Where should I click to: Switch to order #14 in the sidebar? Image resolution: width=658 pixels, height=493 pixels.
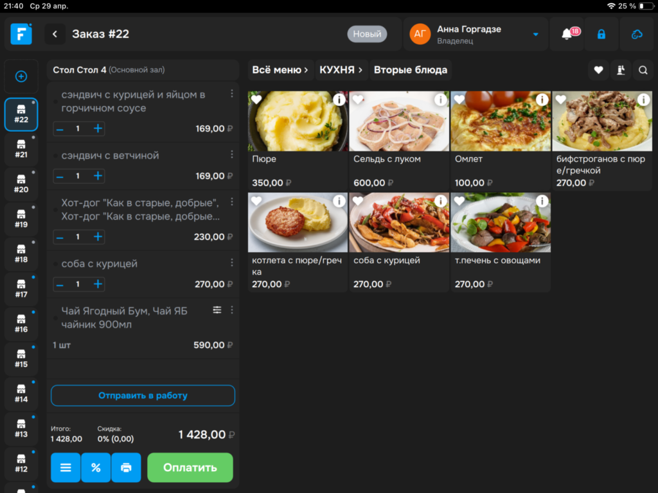click(x=21, y=394)
